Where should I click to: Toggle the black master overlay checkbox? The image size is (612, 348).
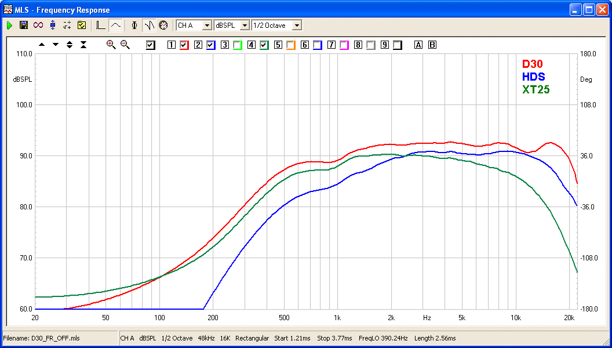click(x=150, y=45)
